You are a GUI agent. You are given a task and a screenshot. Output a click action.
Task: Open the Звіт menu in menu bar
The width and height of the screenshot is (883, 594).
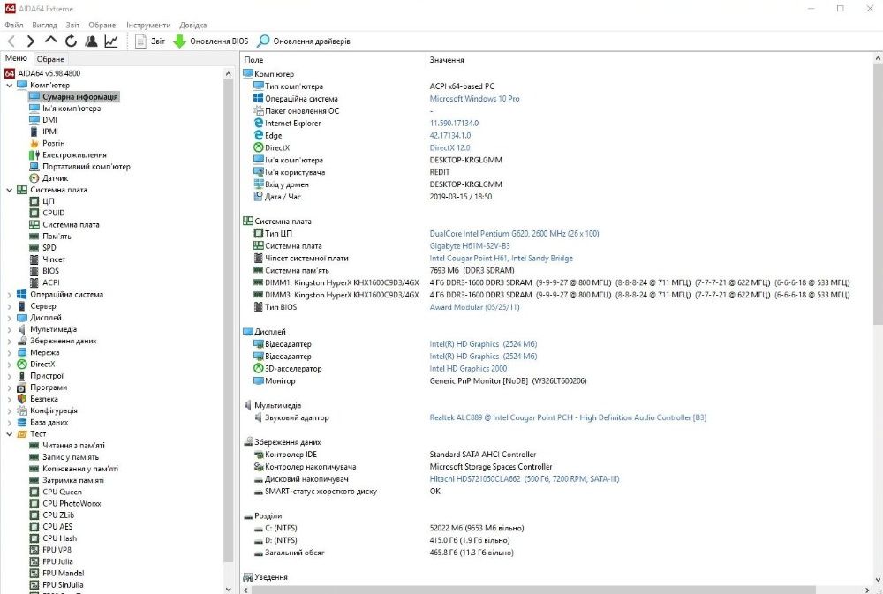72,25
